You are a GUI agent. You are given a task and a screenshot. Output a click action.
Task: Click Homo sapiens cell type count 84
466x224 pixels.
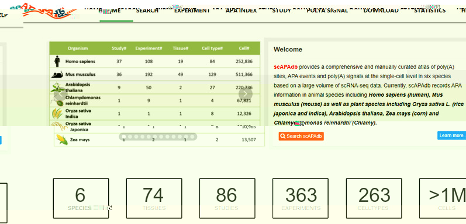(x=212, y=61)
